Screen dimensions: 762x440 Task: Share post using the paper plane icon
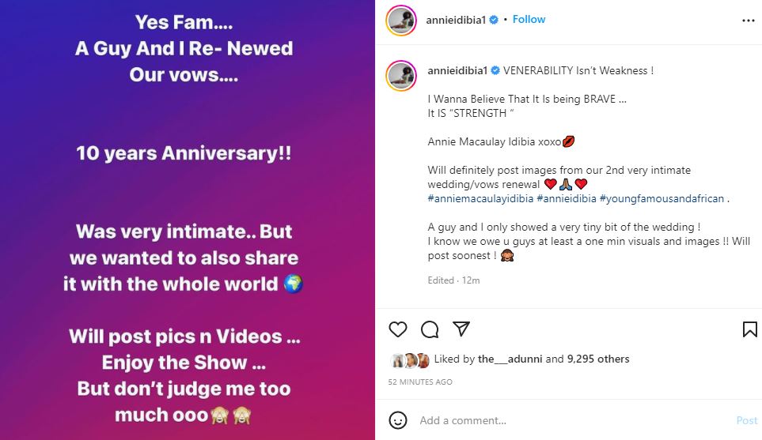click(461, 329)
